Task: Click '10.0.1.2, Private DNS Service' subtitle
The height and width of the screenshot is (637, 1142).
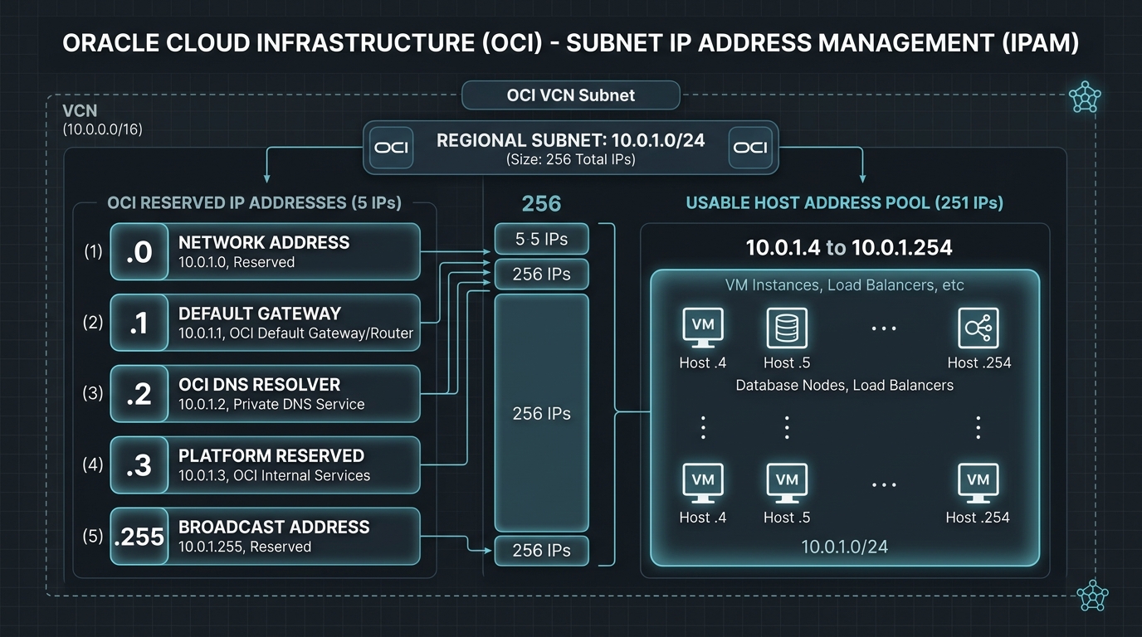Action: pos(271,405)
